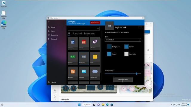This screenshot has width=191, height=107.
Task: Pick the Background color swatch
Action: pos(109,47)
